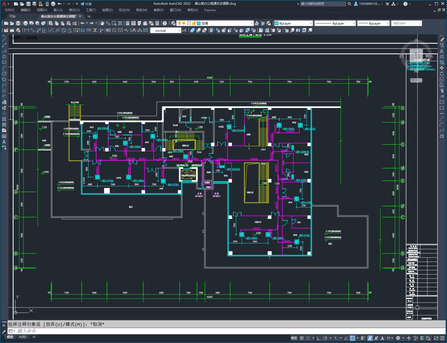
Task: Click the Undo arrow in the Quick Access toolbar
Action: (59, 4)
